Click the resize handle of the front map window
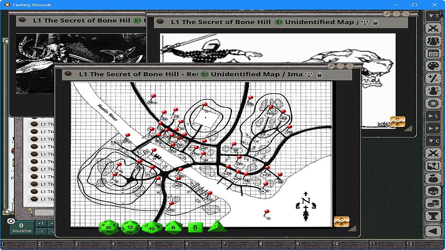The height and width of the screenshot is (250, 445). coord(353,228)
